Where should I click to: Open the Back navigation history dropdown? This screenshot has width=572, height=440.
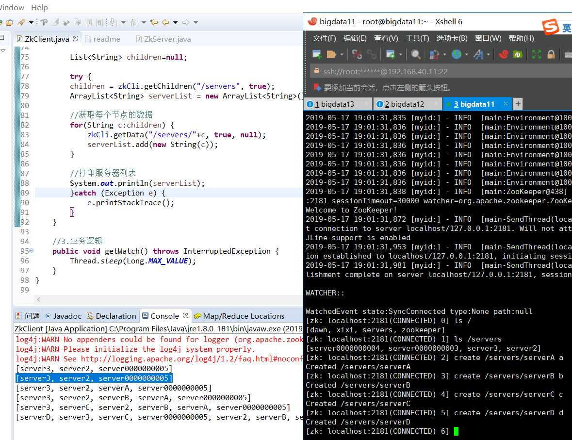point(176,23)
